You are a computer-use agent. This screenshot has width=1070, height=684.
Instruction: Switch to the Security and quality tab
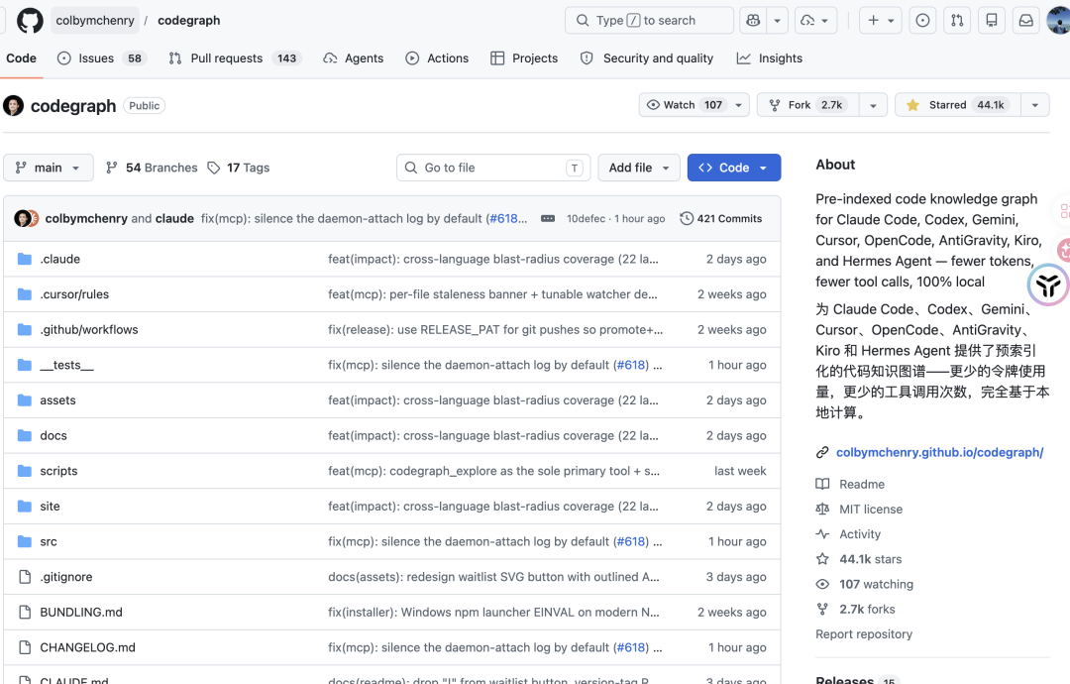pos(646,58)
